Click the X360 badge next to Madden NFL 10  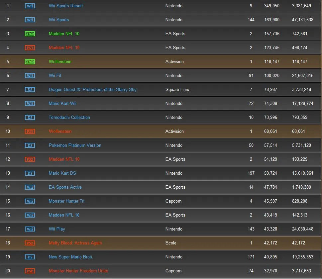click(30, 34)
